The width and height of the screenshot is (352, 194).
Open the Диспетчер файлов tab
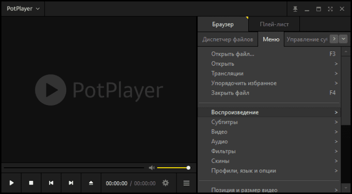click(228, 39)
